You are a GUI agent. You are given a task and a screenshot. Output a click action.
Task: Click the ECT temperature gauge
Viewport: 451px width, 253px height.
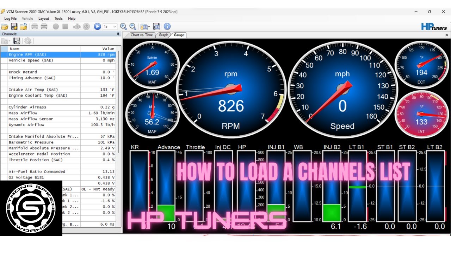pos(421,64)
